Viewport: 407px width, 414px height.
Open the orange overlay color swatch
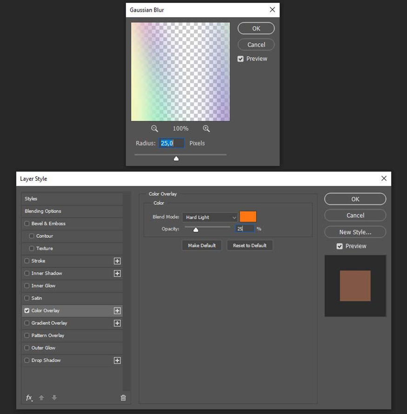coord(248,217)
